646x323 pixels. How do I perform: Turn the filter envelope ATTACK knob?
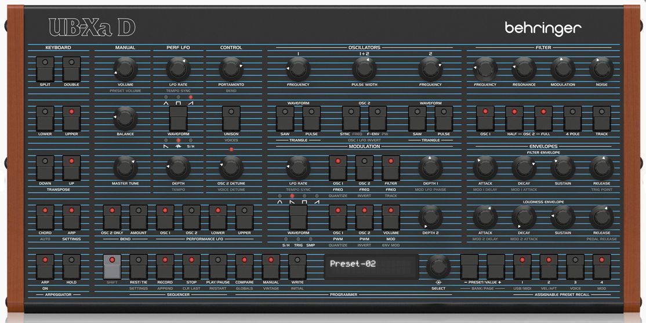(485, 168)
